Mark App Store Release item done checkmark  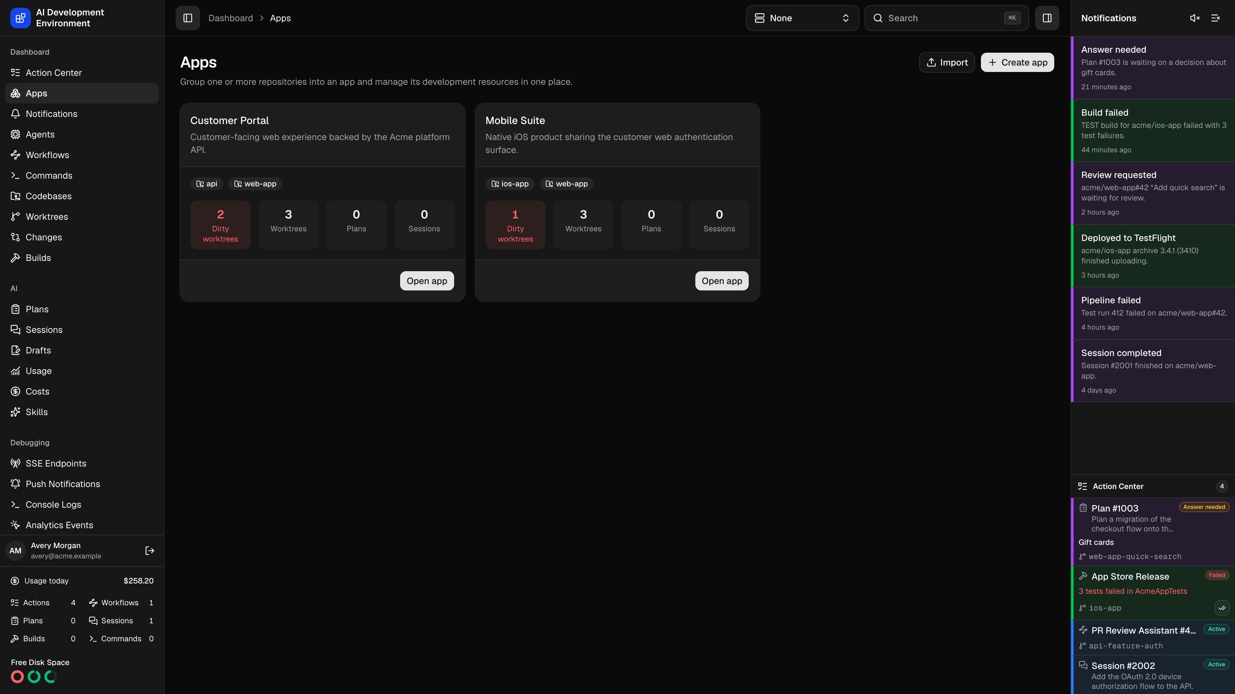pos(1221,608)
